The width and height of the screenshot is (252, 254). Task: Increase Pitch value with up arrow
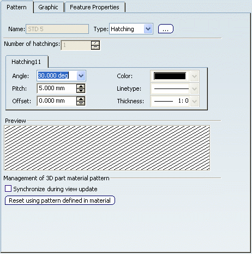click(x=81, y=86)
